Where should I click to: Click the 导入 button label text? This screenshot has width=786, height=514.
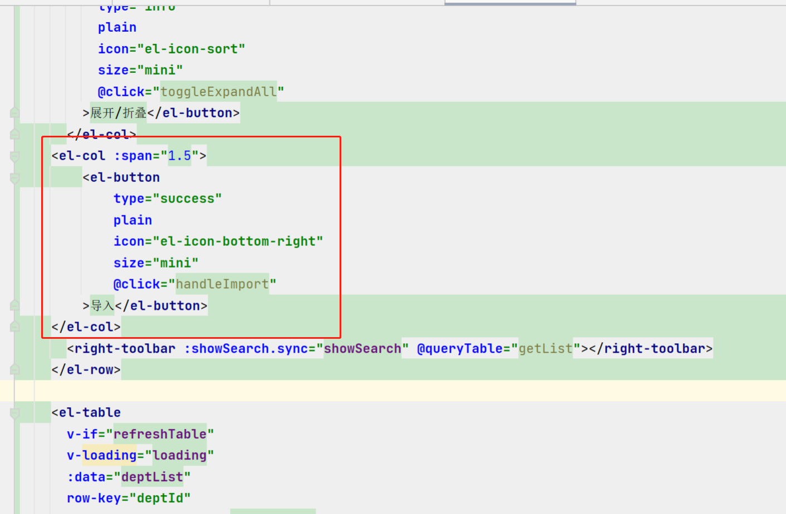tap(102, 305)
